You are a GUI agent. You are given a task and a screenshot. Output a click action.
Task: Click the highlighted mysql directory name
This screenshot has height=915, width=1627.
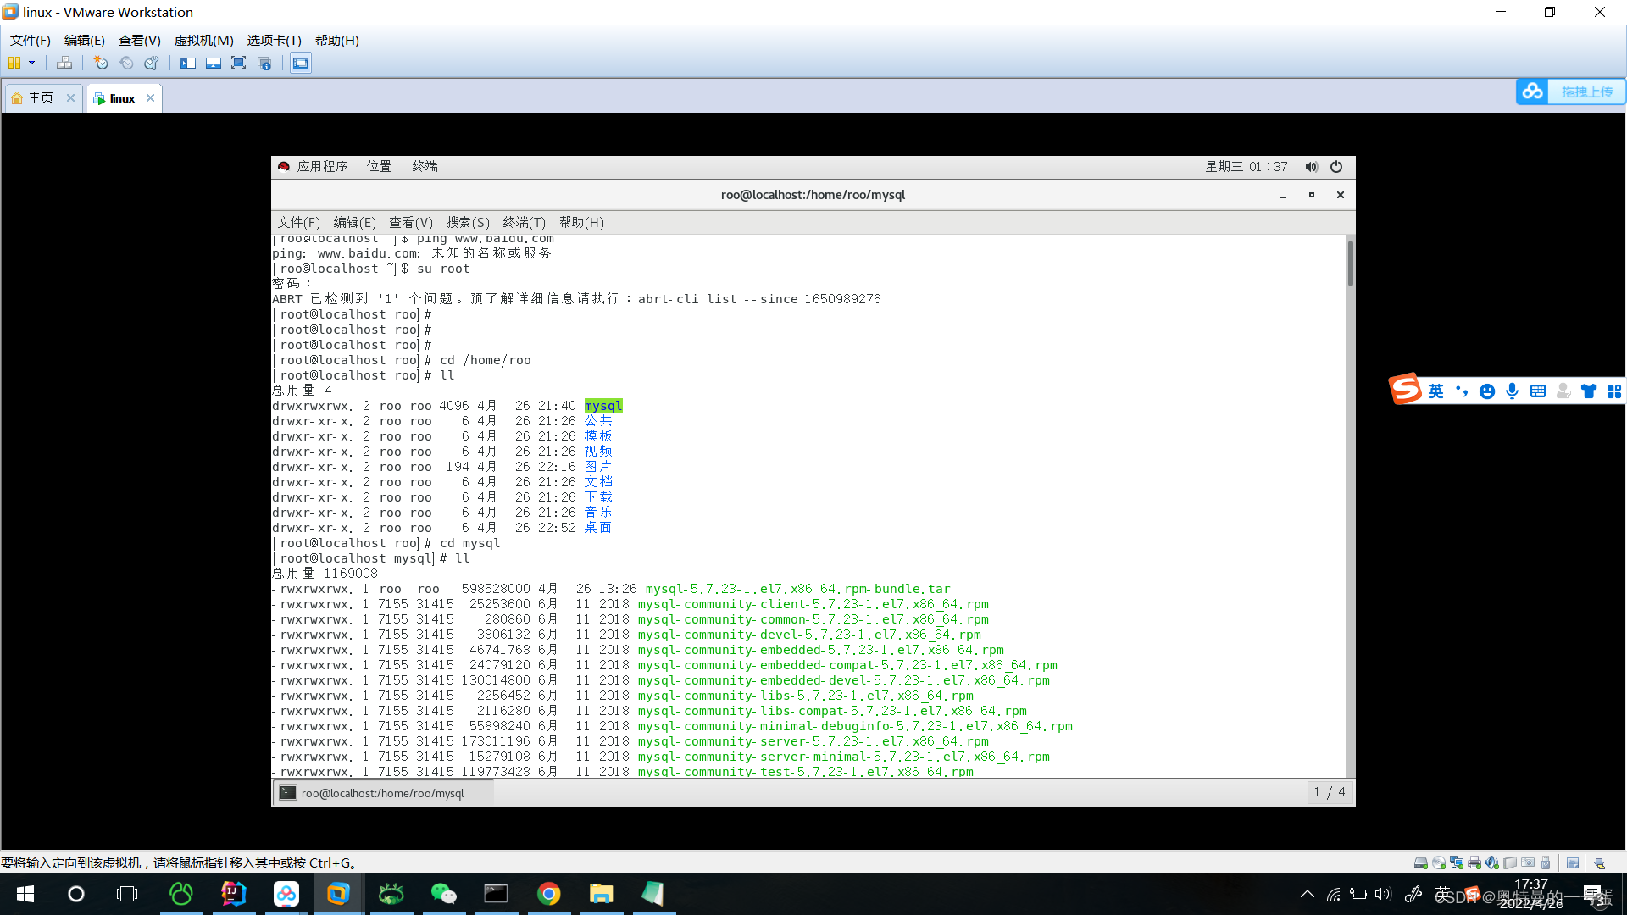602,406
